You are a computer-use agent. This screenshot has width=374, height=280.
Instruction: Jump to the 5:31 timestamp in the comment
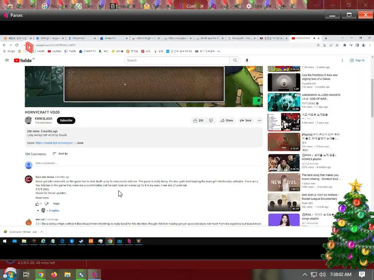tap(38, 224)
